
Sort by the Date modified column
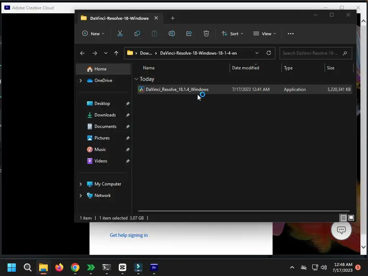point(245,68)
